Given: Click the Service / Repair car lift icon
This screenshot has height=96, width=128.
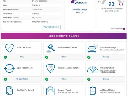Looking at the screenshot, I should coord(50,90).
